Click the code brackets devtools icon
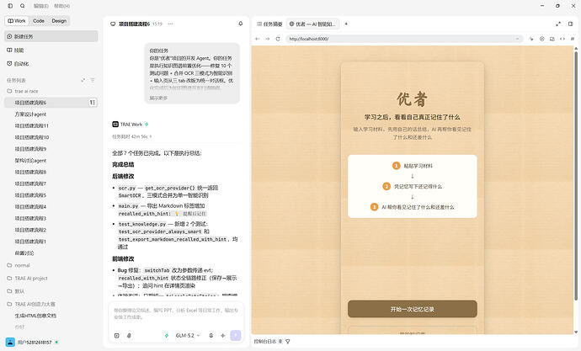Viewport: 581px width, 351px height. (562, 39)
